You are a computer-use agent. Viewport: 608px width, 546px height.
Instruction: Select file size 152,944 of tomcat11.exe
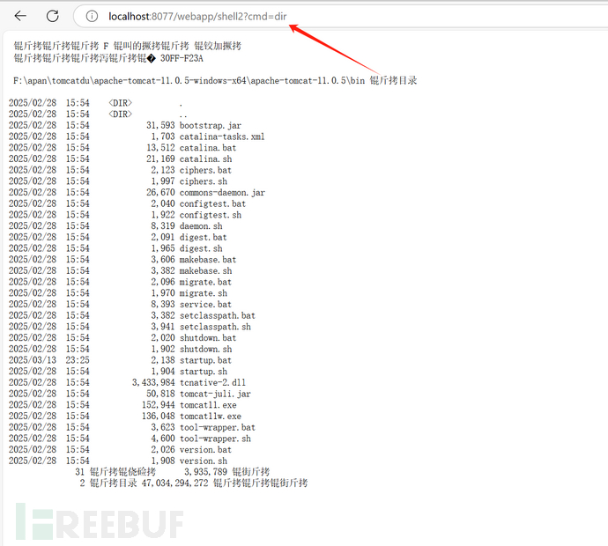point(159,405)
